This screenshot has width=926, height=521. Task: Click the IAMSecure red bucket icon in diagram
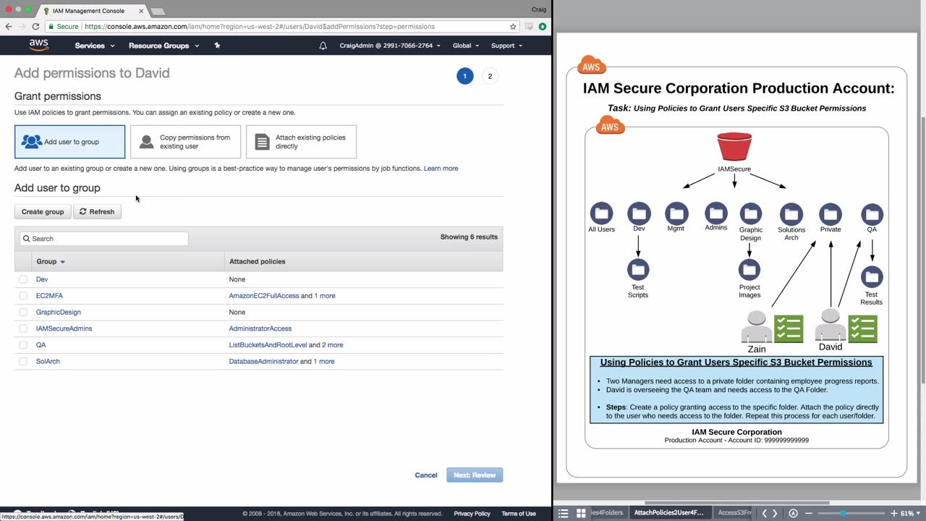tap(734, 147)
